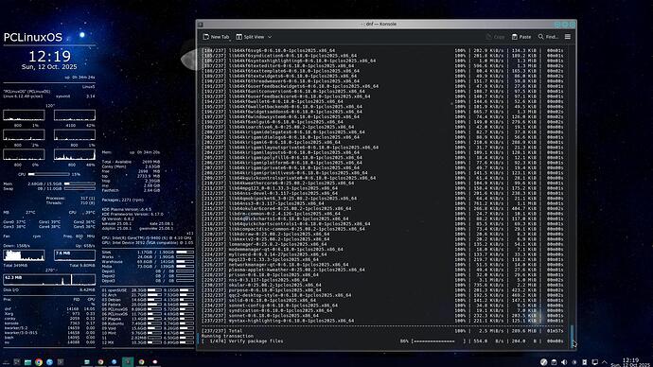Click Paste in the Konsole toolbar

(x=521, y=37)
